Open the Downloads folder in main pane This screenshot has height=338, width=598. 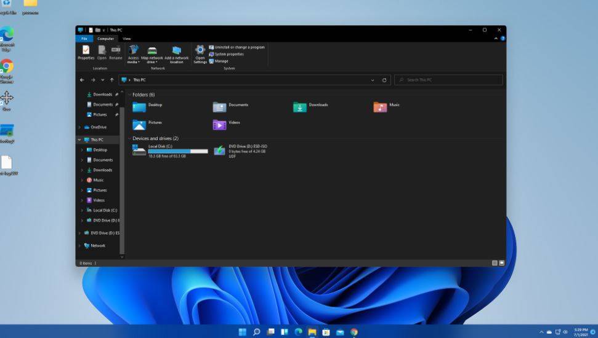310,107
